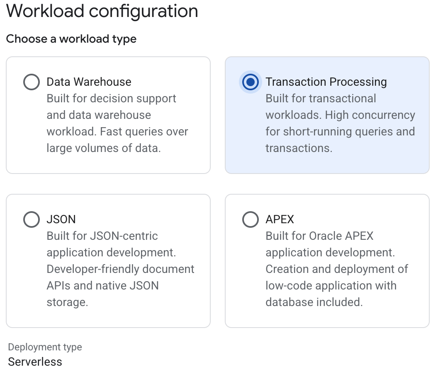
Task: Click the JSON workload description text
Action: (120, 269)
